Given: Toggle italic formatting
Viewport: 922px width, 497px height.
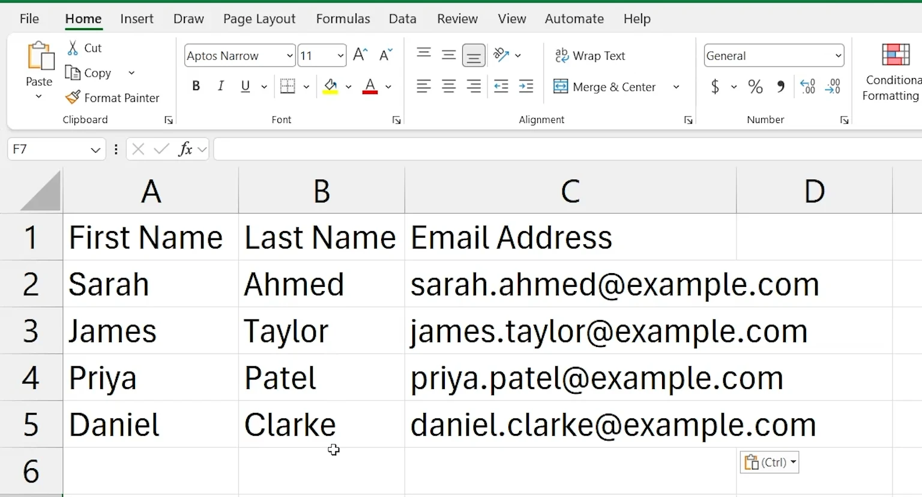Looking at the screenshot, I should coord(221,86).
